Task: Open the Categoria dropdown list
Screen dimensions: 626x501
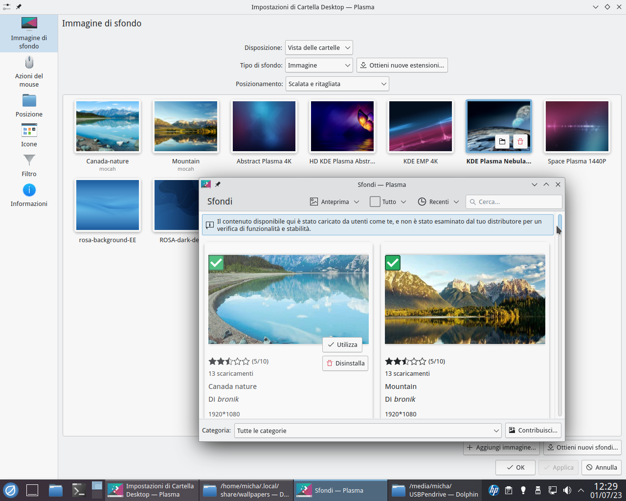Action: 368,431
